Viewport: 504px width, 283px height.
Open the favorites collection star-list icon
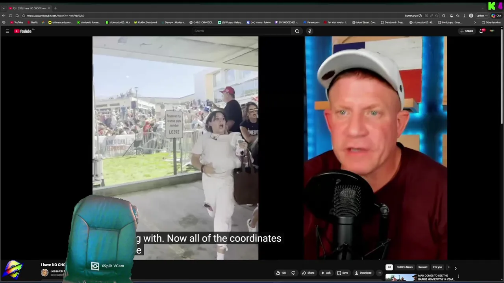tap(458, 16)
